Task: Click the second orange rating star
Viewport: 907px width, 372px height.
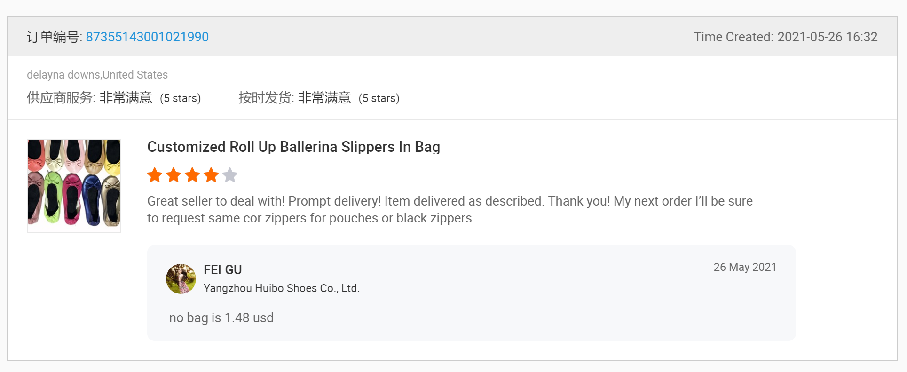Action: [174, 175]
